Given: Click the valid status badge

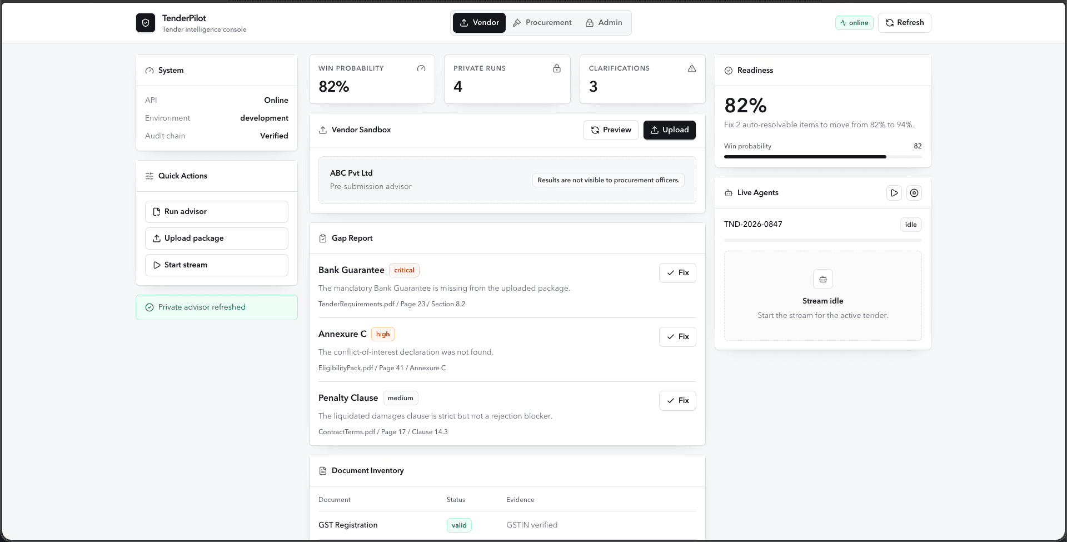Looking at the screenshot, I should point(459,525).
